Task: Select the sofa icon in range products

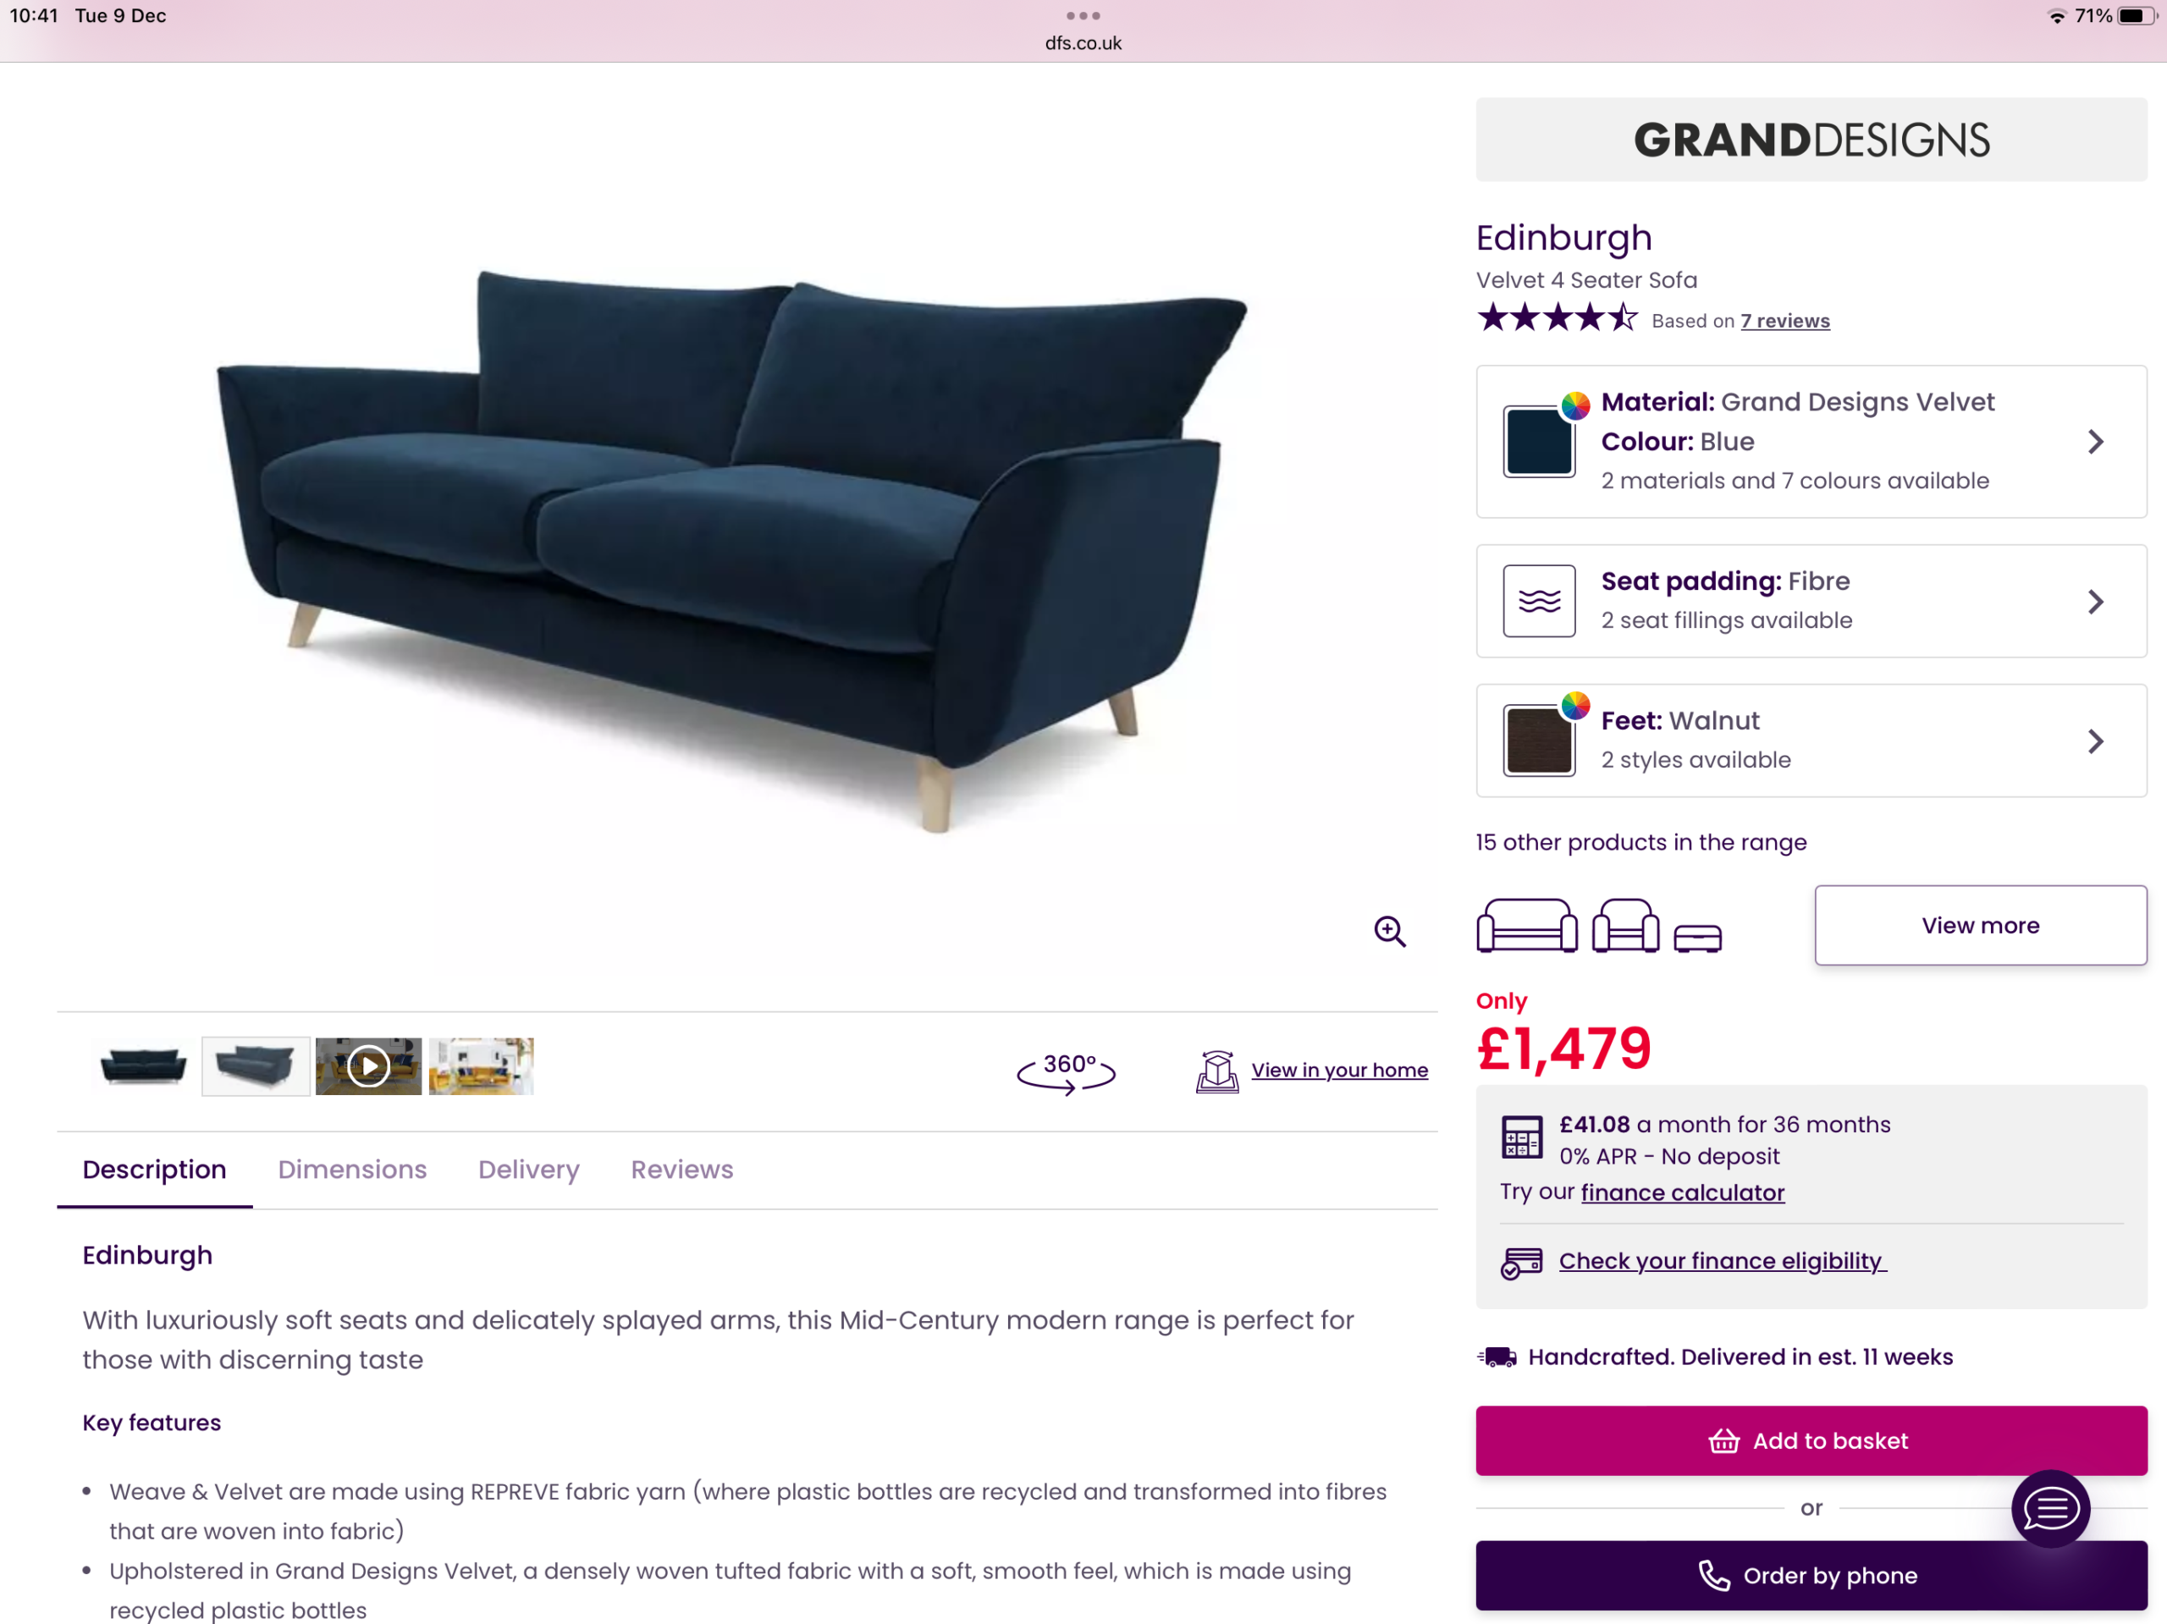Action: (1526, 926)
